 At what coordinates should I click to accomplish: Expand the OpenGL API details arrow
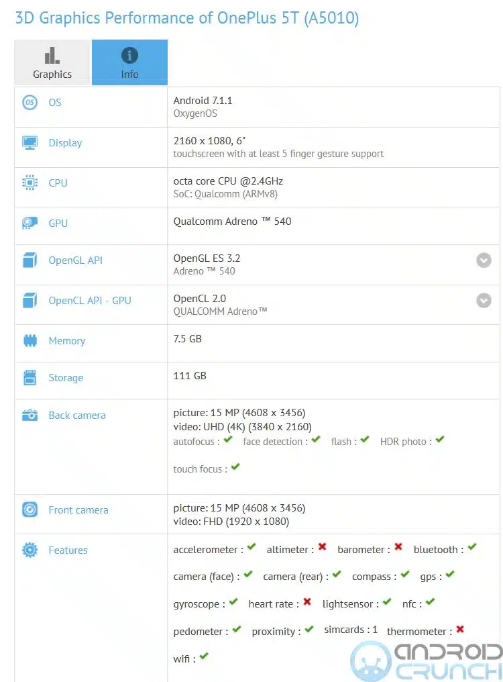(x=484, y=260)
